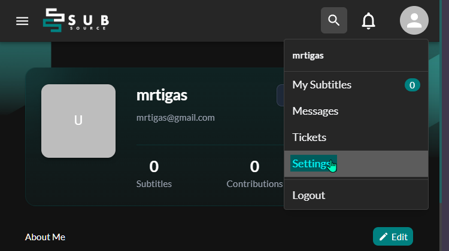Log out using the Logout entry
Image resolution: width=449 pixels, height=251 pixels.
[308, 195]
